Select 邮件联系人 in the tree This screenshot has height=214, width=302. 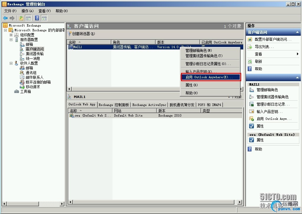point(35,77)
